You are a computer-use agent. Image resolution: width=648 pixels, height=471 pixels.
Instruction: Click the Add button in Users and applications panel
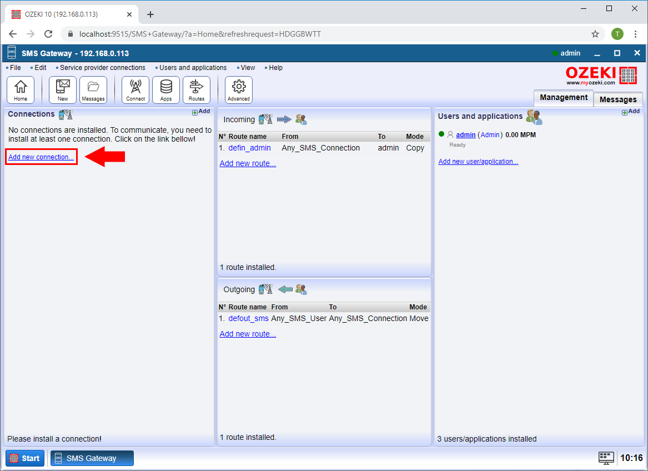pyautogui.click(x=631, y=112)
